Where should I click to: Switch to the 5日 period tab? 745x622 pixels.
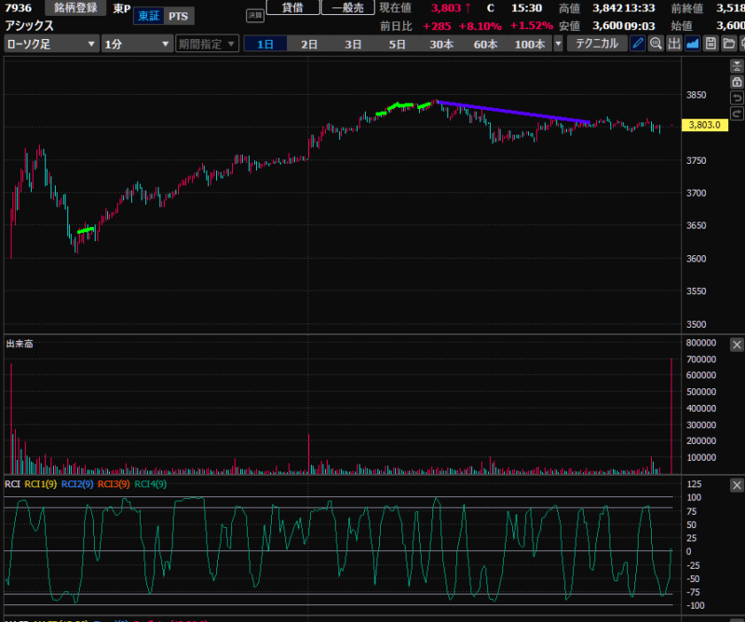pos(398,44)
